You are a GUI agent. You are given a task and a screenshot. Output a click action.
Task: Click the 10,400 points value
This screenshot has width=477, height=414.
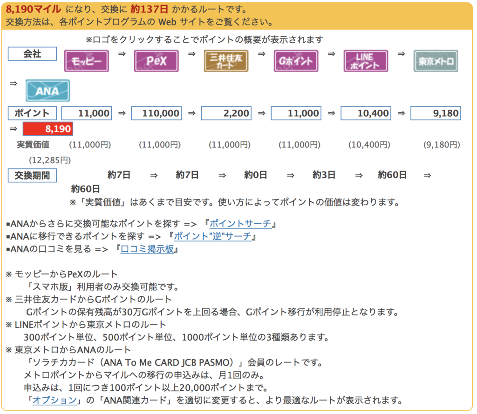366,113
